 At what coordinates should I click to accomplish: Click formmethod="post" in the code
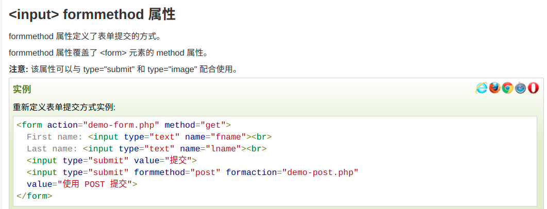[x=177, y=172]
